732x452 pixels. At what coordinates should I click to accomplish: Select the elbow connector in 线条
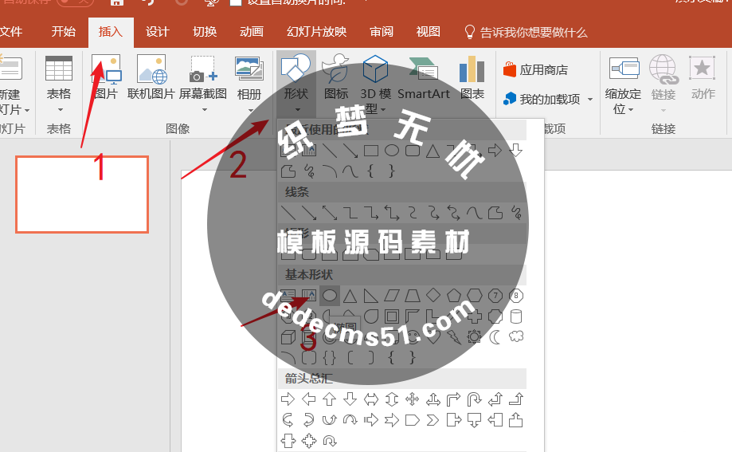pyautogui.click(x=350, y=213)
